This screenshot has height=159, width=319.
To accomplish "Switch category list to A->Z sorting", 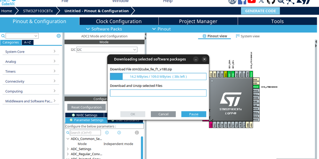I will point(27,42).
